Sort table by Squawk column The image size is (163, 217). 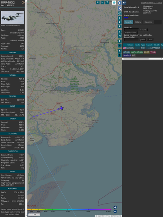(149, 45)
